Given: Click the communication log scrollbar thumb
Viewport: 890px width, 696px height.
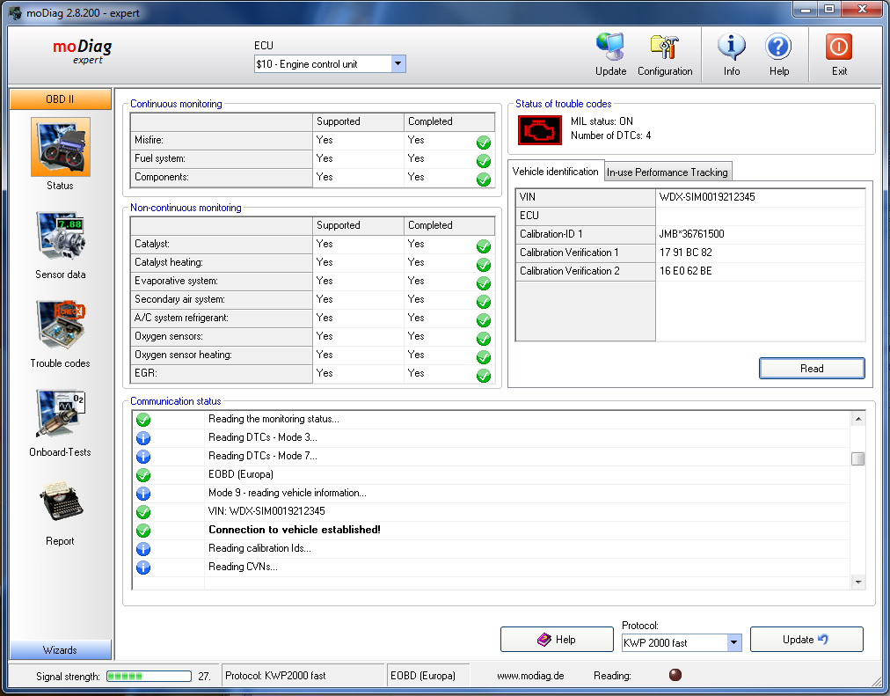Looking at the screenshot, I should point(858,458).
